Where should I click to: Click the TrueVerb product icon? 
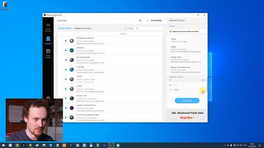pyautogui.click(x=72, y=69)
